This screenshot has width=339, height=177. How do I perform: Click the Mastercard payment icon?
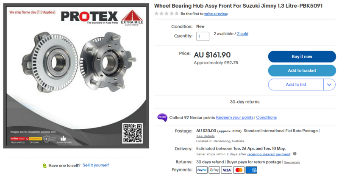pyautogui.click(x=239, y=170)
